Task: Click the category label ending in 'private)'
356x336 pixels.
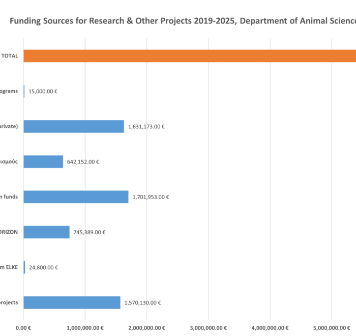Action: 9,126
